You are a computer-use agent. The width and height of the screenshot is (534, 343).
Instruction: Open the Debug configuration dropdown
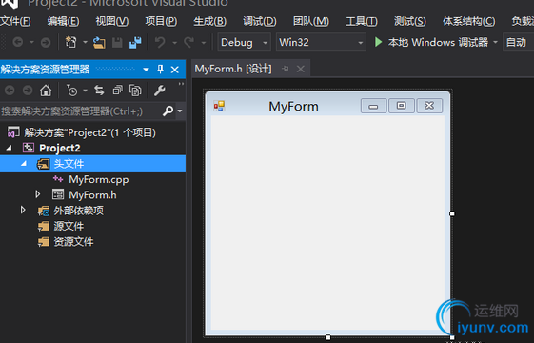point(266,43)
